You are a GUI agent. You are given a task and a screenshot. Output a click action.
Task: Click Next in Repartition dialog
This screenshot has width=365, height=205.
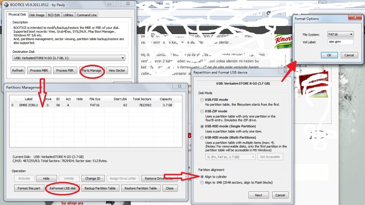coord(258,195)
